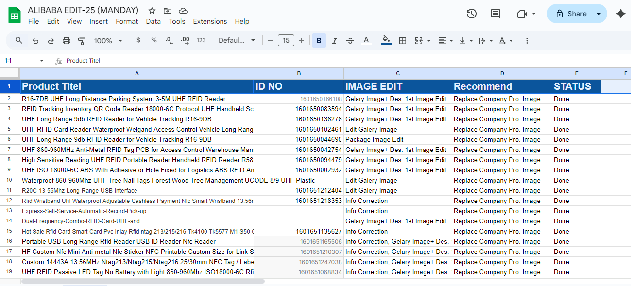Select the Recommend header cell

(502, 86)
